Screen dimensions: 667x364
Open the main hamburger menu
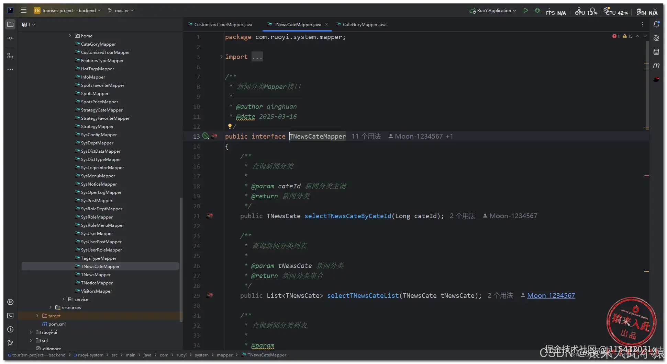click(24, 10)
